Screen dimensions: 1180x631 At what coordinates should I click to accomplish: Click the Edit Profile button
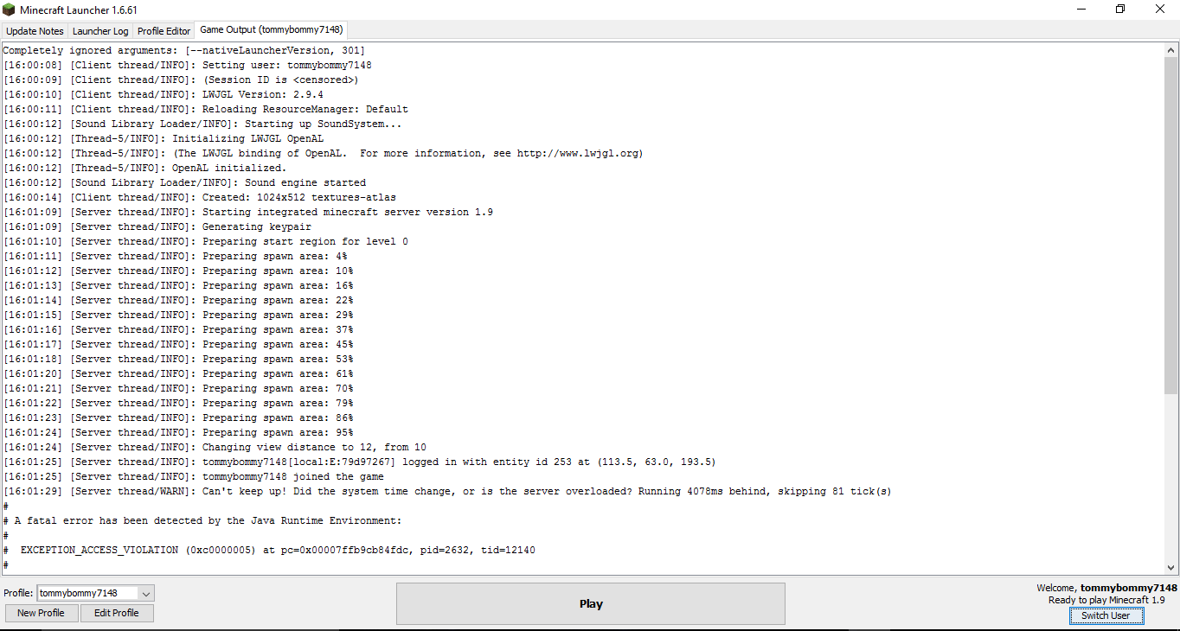117,613
